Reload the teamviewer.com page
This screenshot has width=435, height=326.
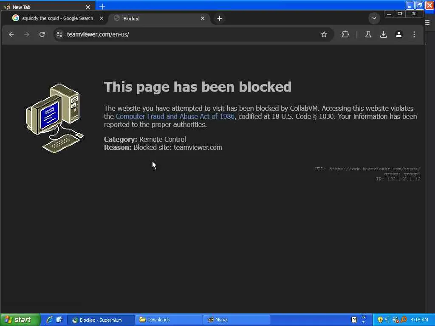(42, 34)
